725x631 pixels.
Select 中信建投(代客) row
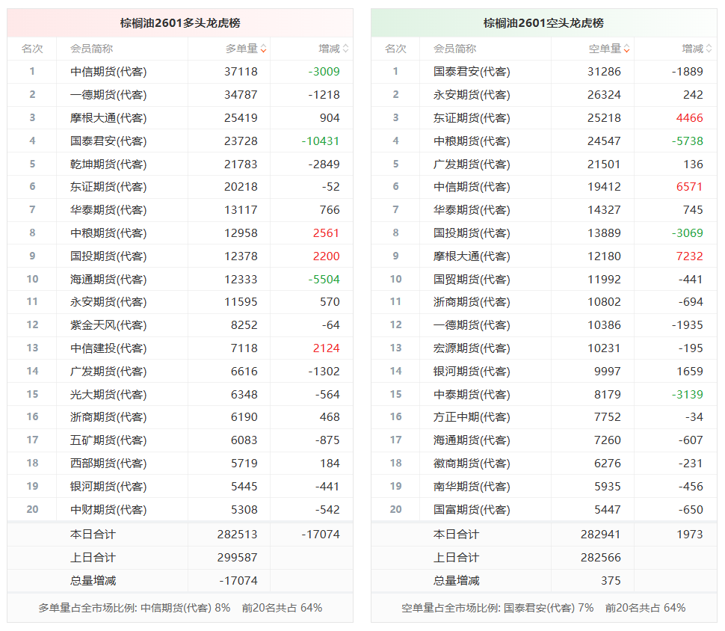pyautogui.click(x=180, y=348)
